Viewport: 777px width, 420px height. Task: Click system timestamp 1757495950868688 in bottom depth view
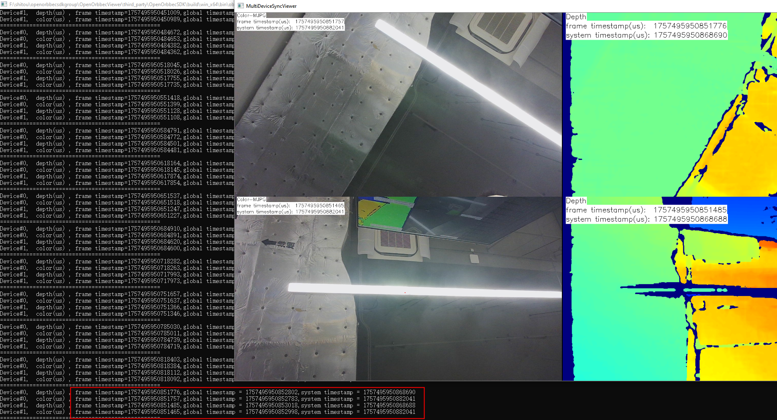click(x=690, y=219)
